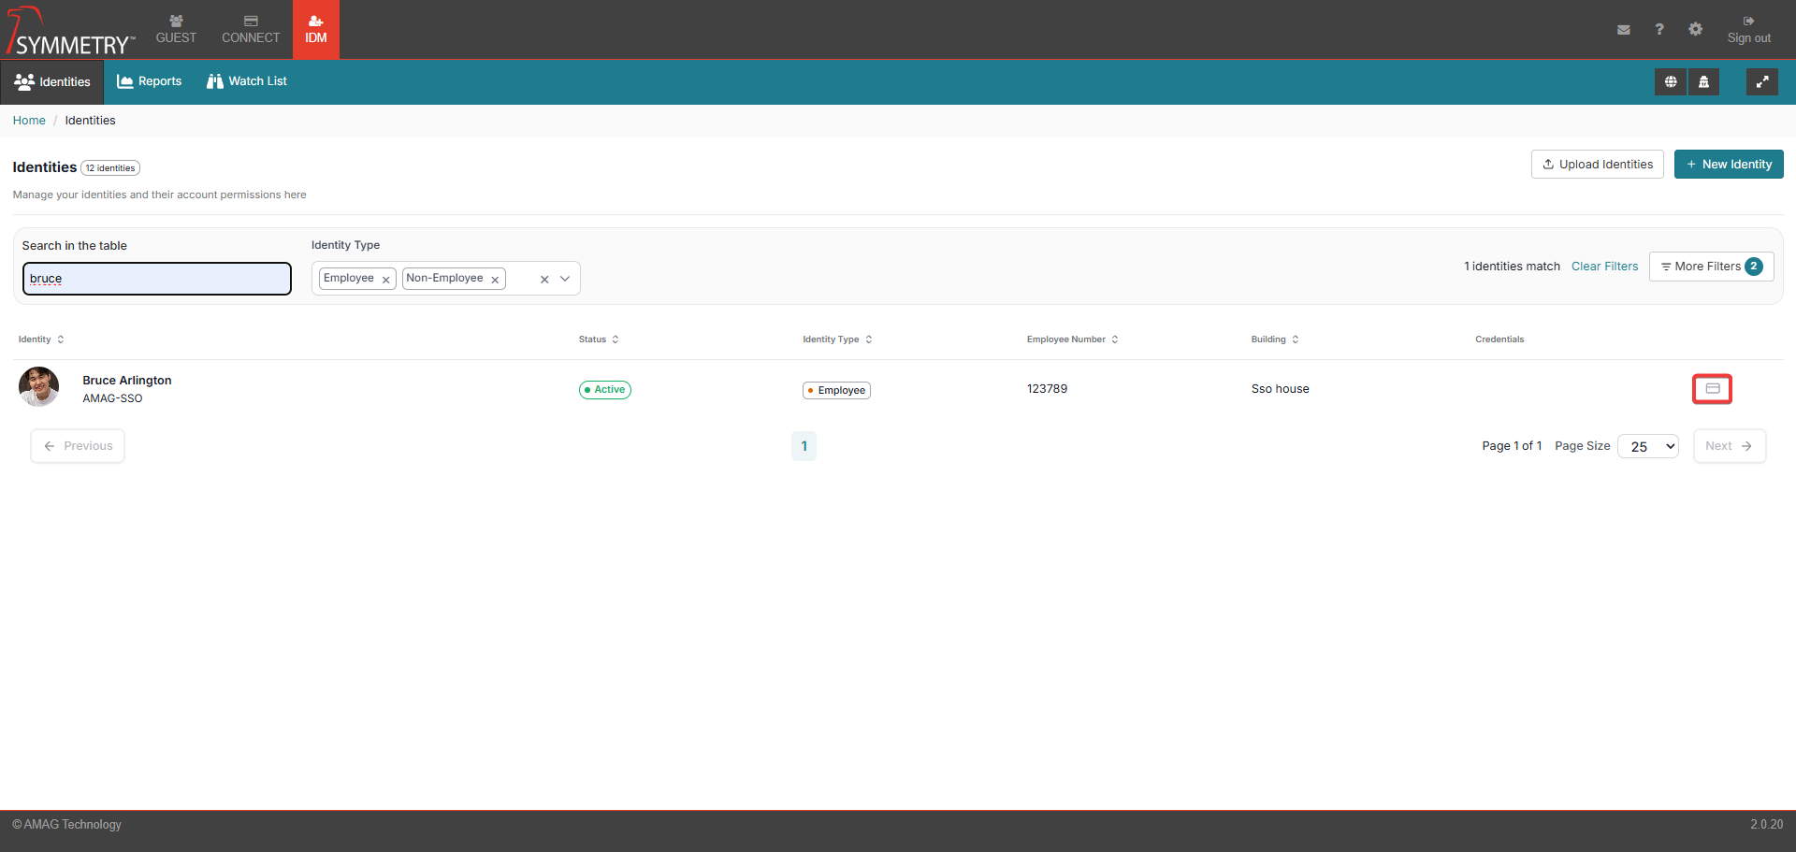This screenshot has height=852, width=1796.
Task: Expand the Identity Type dropdown
Action: (x=565, y=279)
